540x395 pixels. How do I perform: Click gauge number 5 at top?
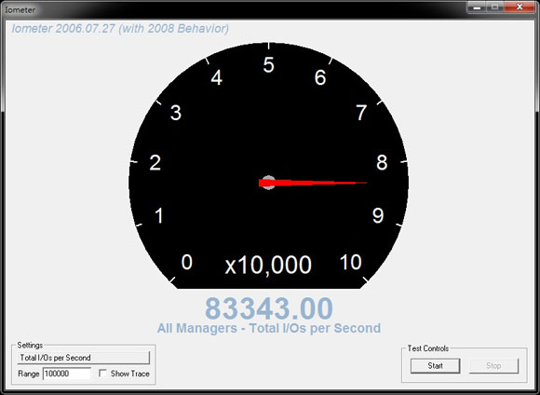[x=269, y=65]
